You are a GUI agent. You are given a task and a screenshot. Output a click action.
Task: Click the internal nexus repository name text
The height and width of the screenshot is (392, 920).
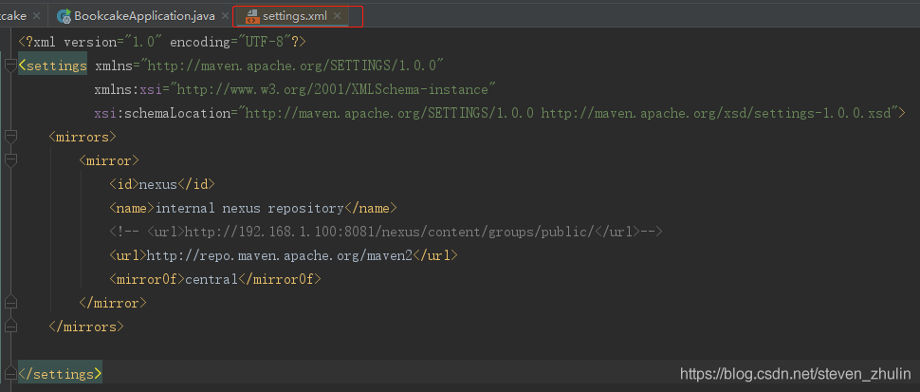[x=248, y=208]
